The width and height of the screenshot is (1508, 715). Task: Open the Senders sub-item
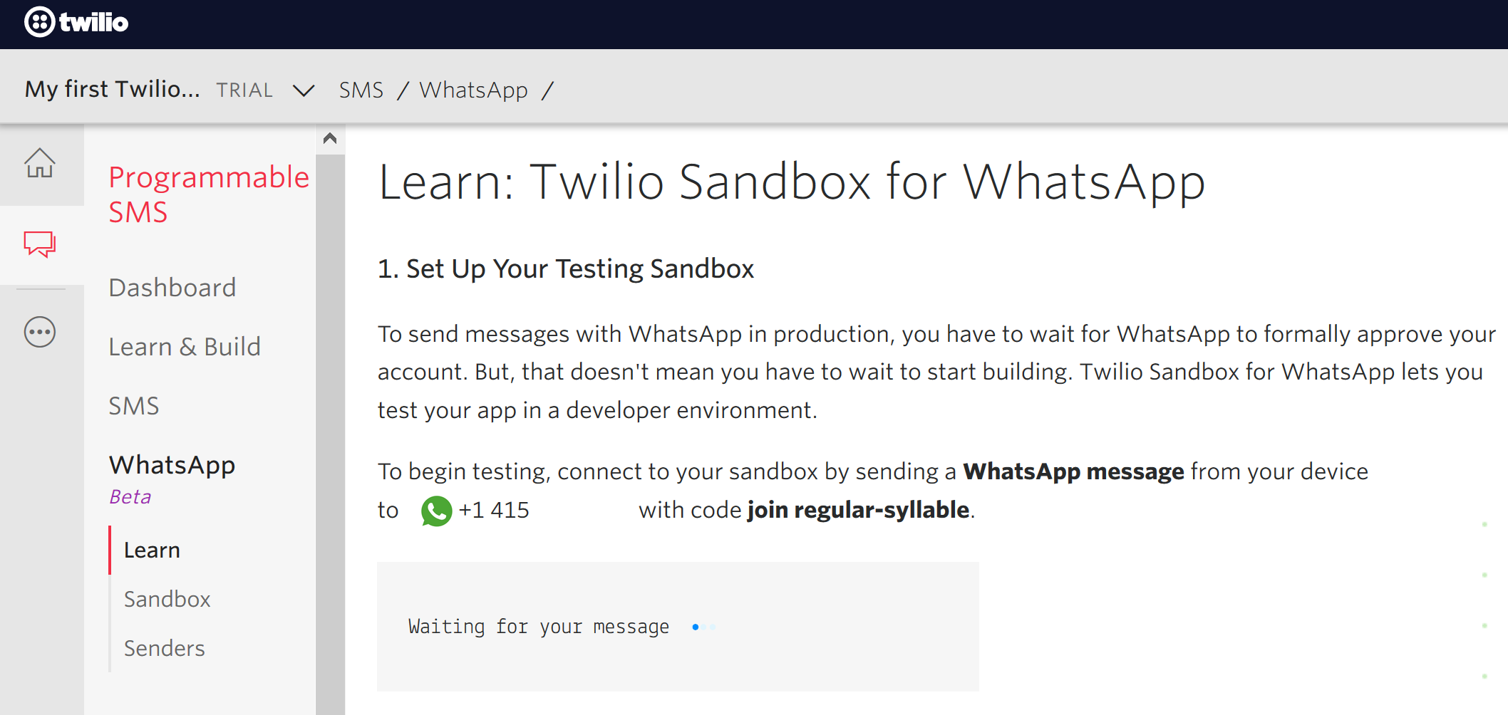(x=164, y=649)
